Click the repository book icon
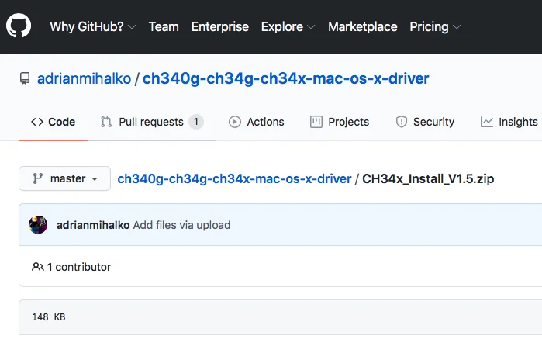This screenshot has width=542, height=346. coord(25,79)
